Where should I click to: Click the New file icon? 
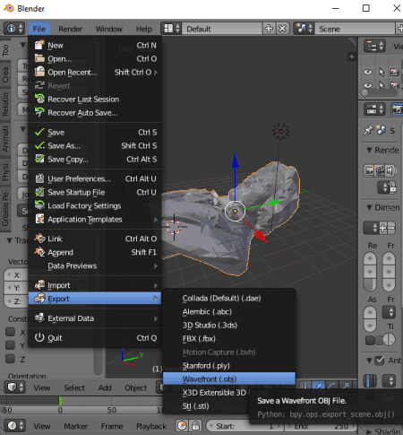39,45
